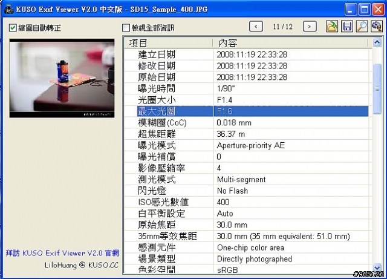
Task: Click the F1.6 value cell
Action: [x=291, y=111]
